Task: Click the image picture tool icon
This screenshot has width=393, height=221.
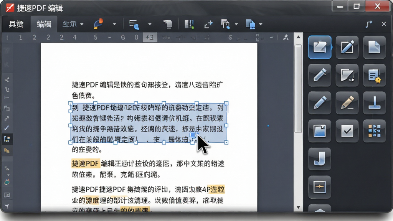Action: pyautogui.click(x=320, y=131)
